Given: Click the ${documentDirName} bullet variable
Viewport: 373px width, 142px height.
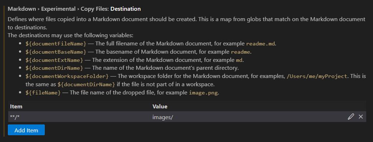Looking at the screenshot, I should point(54,68).
